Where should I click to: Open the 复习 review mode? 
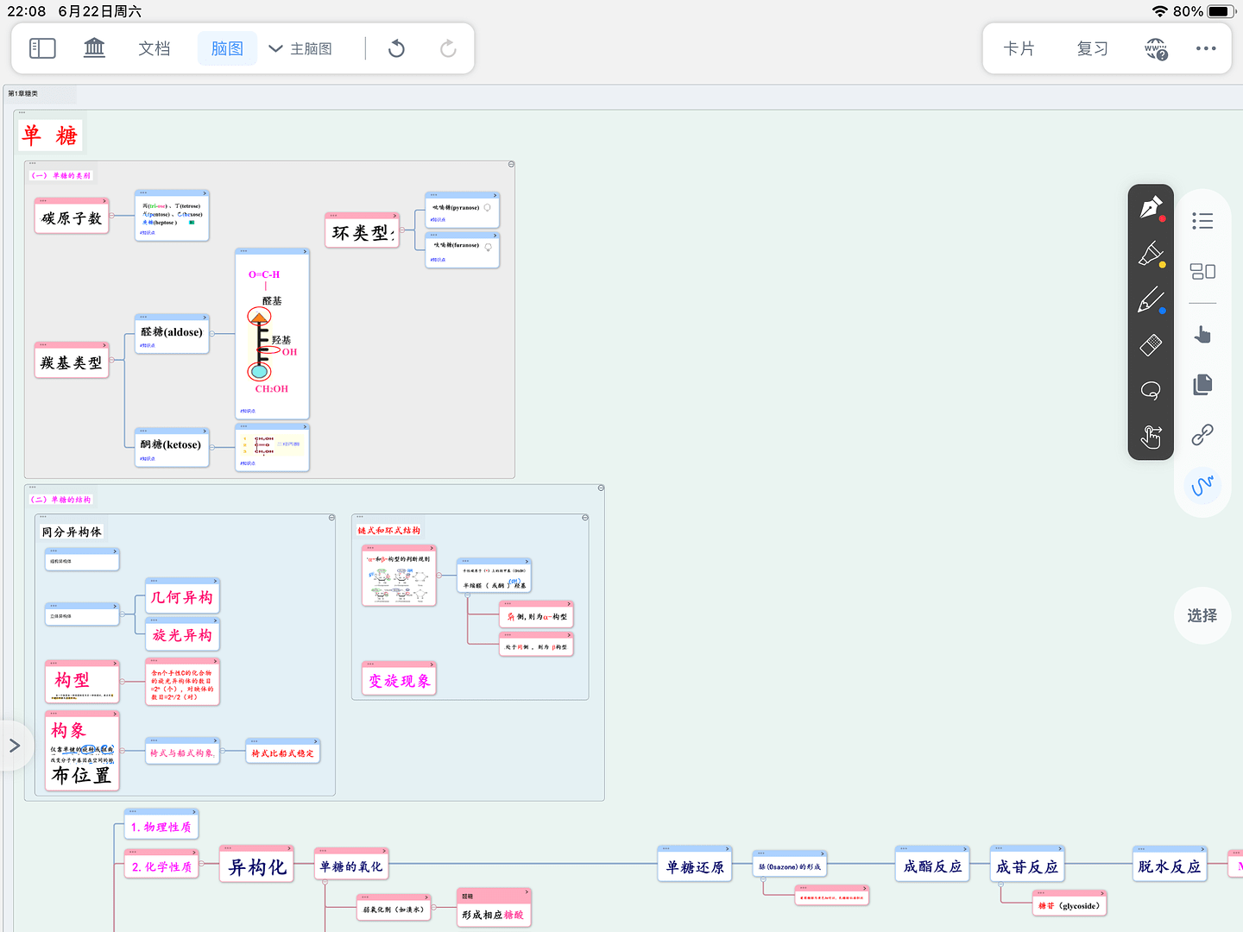tap(1092, 48)
